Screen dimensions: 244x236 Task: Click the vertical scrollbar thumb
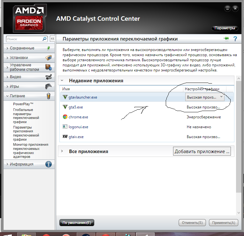click(x=239, y=137)
